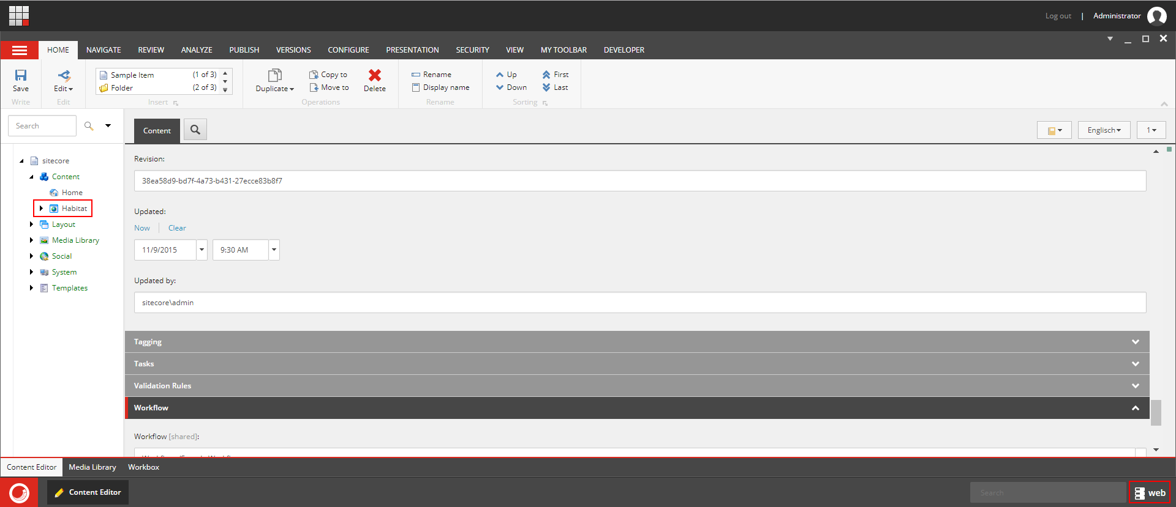Collapse the Content tree node

[31, 177]
